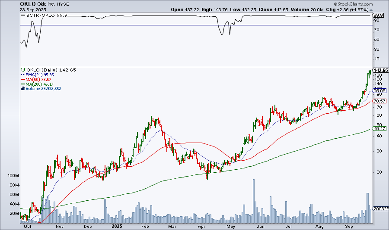389x230 pixels.
Task: Click the 78.57 MA(50) price tag on axis
Action: point(379,100)
